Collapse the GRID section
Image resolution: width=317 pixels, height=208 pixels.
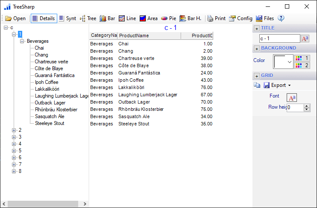click(257, 76)
